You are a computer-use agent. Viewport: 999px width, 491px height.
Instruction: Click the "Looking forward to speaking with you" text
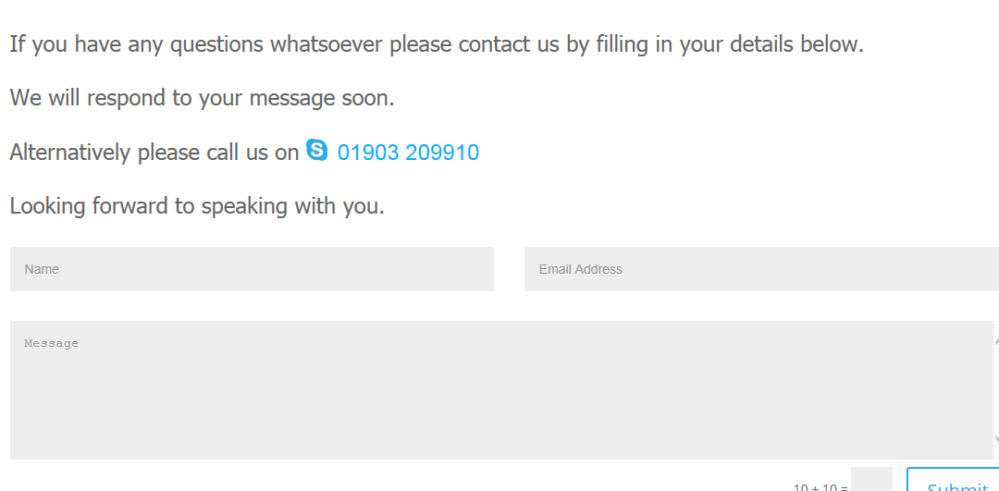click(x=197, y=205)
